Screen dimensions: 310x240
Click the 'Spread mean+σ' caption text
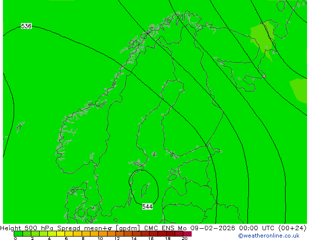[85, 228]
